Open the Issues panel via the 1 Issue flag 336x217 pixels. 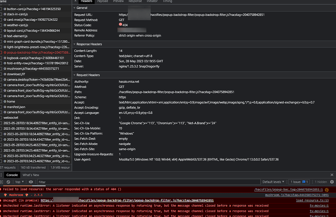[298, 182]
